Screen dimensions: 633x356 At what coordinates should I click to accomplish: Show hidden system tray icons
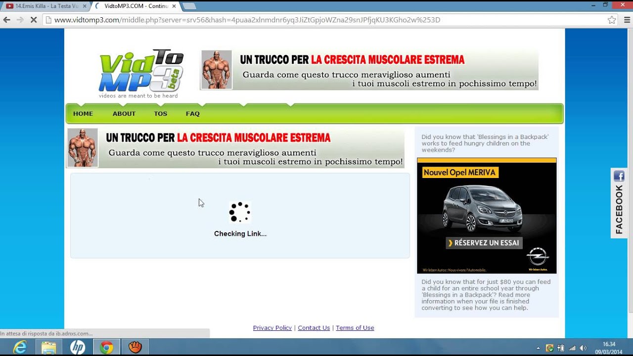pyautogui.click(x=538, y=348)
